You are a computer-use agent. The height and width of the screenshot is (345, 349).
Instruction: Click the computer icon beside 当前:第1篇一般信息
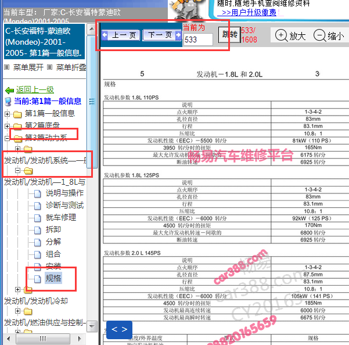point(8,102)
